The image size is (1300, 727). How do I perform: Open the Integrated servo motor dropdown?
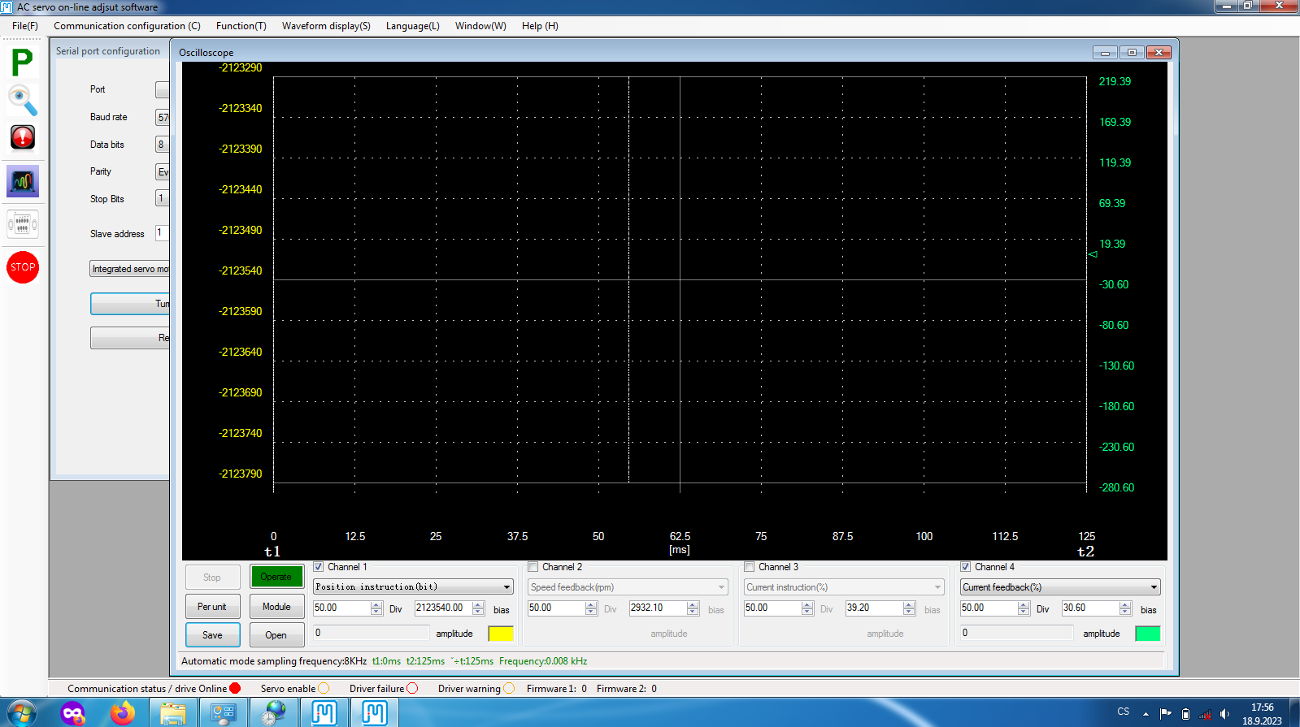click(130, 269)
